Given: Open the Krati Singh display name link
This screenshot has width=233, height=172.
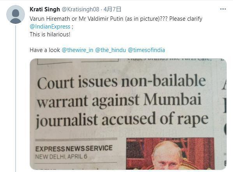Looking at the screenshot, I should 45,9.
